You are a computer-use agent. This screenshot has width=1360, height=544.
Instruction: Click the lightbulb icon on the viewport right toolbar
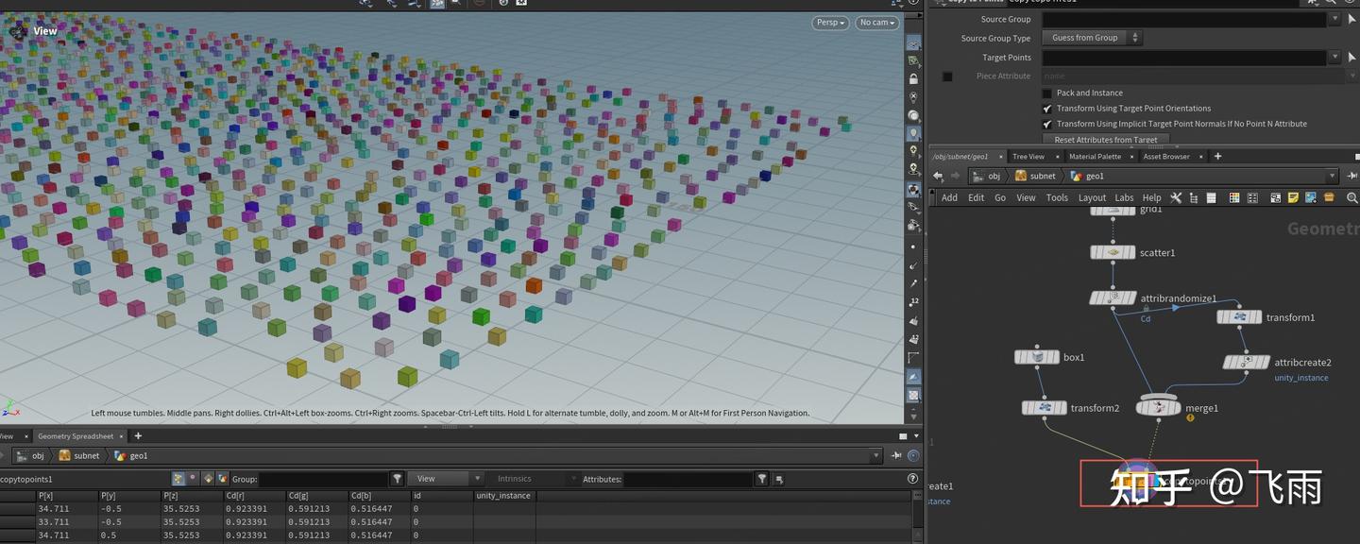[x=913, y=132]
